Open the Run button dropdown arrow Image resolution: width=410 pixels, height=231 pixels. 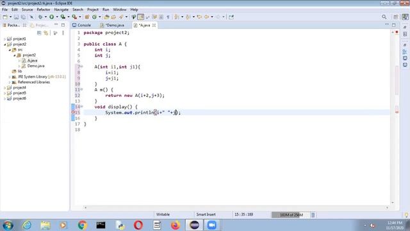coord(57,17)
